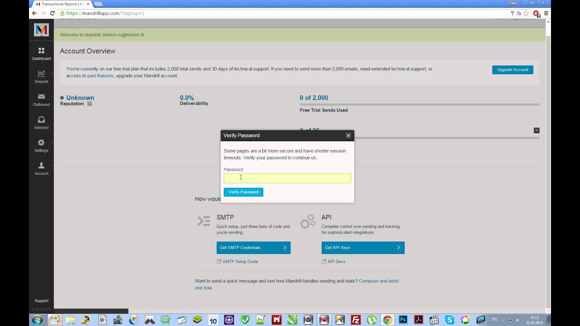Click the pause icon beside the progress bar

(536, 130)
